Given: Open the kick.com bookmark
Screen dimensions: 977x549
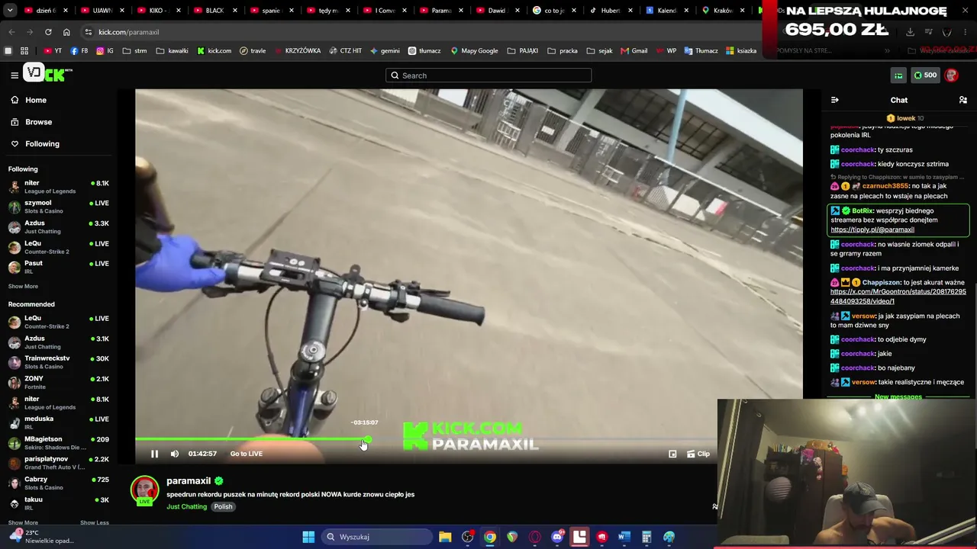Looking at the screenshot, I should [214, 51].
